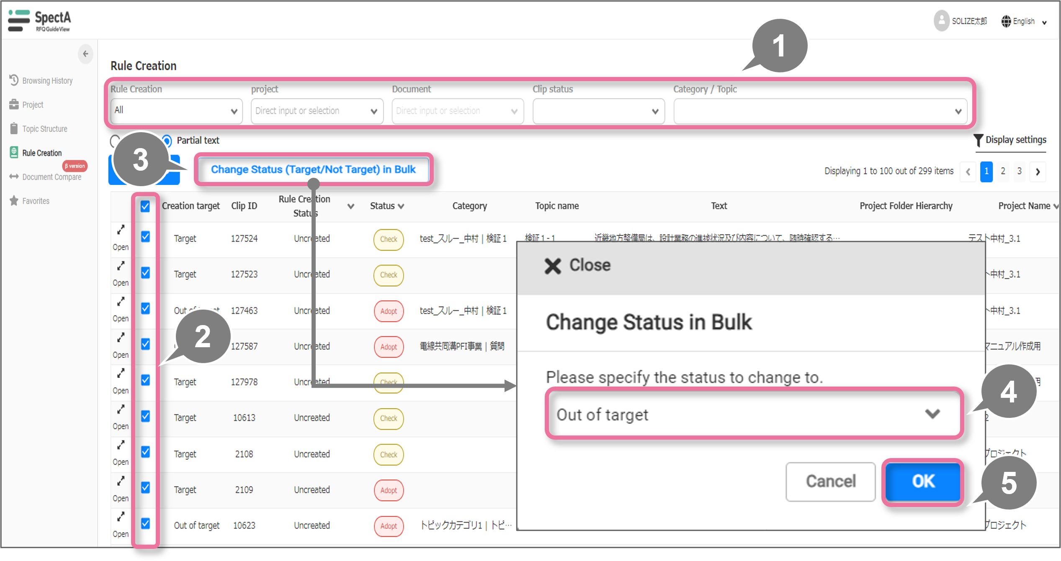The height and width of the screenshot is (561, 1061).
Task: Uncheck the checkbox for clip 127523
Action: [x=145, y=273]
